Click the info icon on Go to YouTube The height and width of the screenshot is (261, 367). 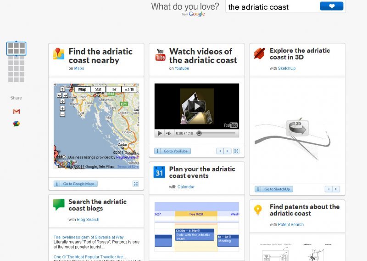[x=157, y=151]
